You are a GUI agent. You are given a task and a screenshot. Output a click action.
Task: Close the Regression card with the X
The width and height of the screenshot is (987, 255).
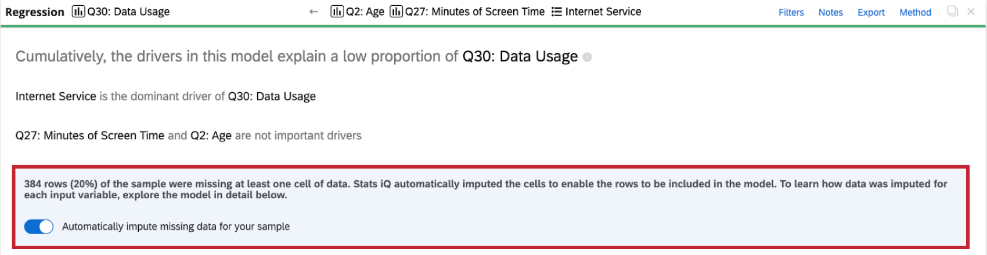tap(971, 12)
